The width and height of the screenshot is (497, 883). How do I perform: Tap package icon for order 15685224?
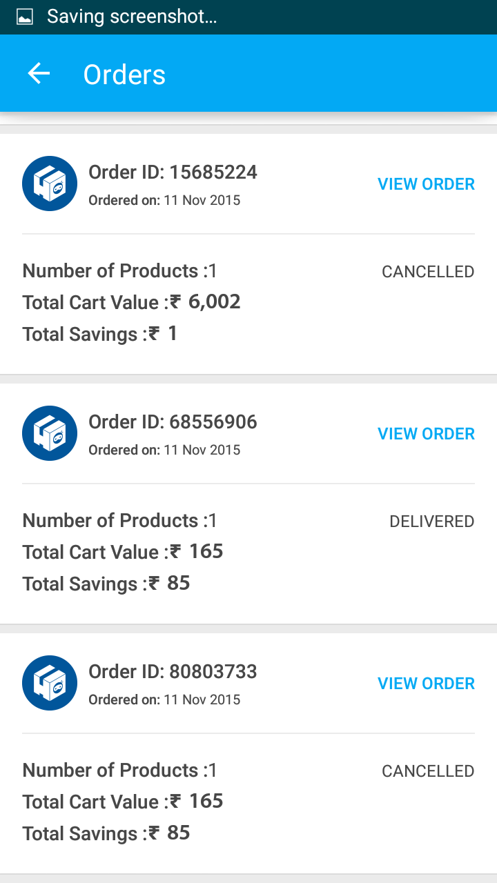(x=50, y=183)
